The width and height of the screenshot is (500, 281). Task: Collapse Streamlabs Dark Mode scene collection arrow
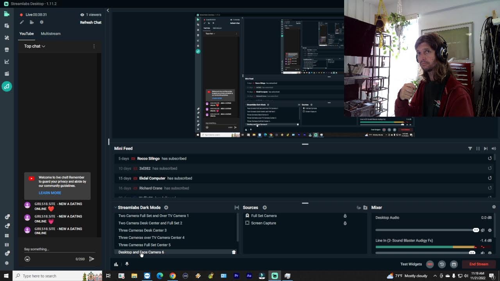click(x=116, y=208)
